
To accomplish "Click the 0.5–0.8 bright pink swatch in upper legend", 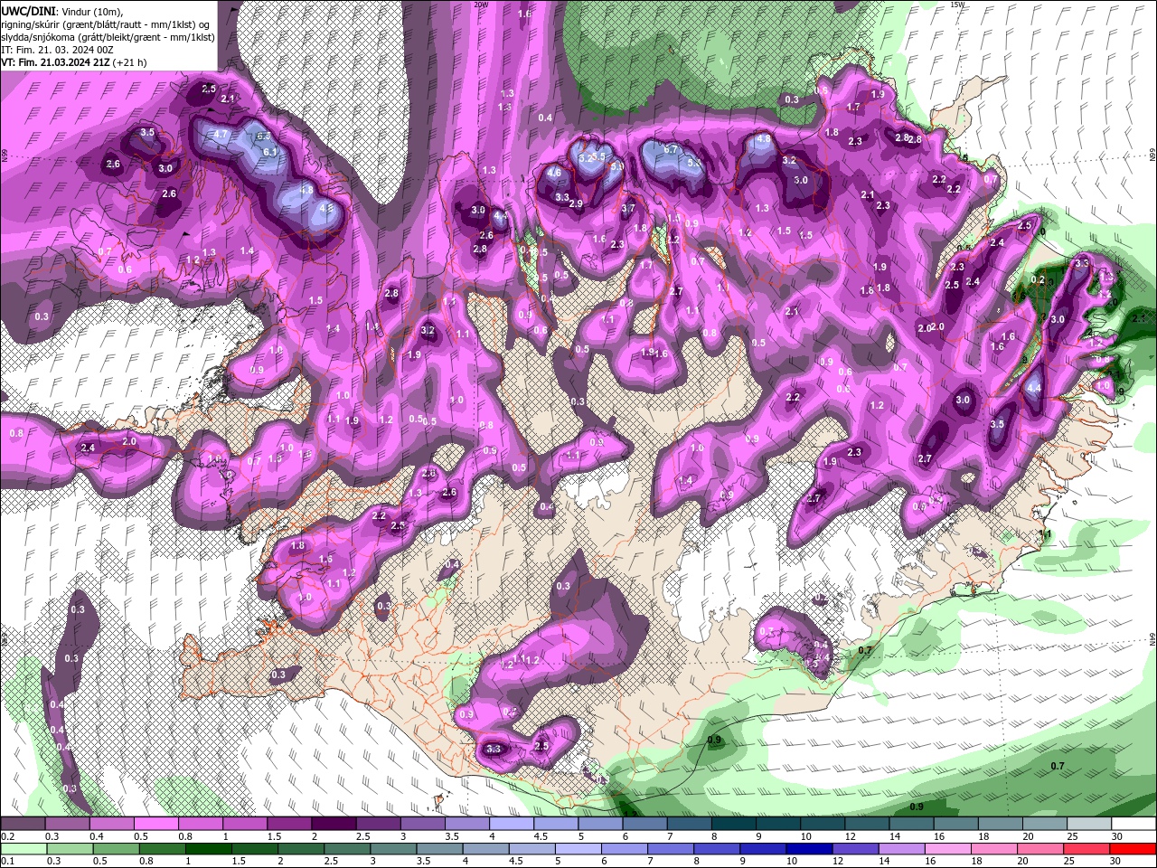I will tap(155, 825).
